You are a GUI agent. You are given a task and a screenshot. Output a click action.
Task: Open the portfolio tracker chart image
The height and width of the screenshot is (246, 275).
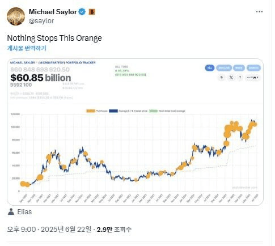(135, 132)
